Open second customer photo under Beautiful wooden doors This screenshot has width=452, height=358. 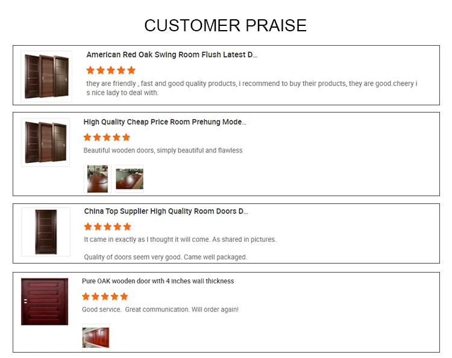click(130, 179)
